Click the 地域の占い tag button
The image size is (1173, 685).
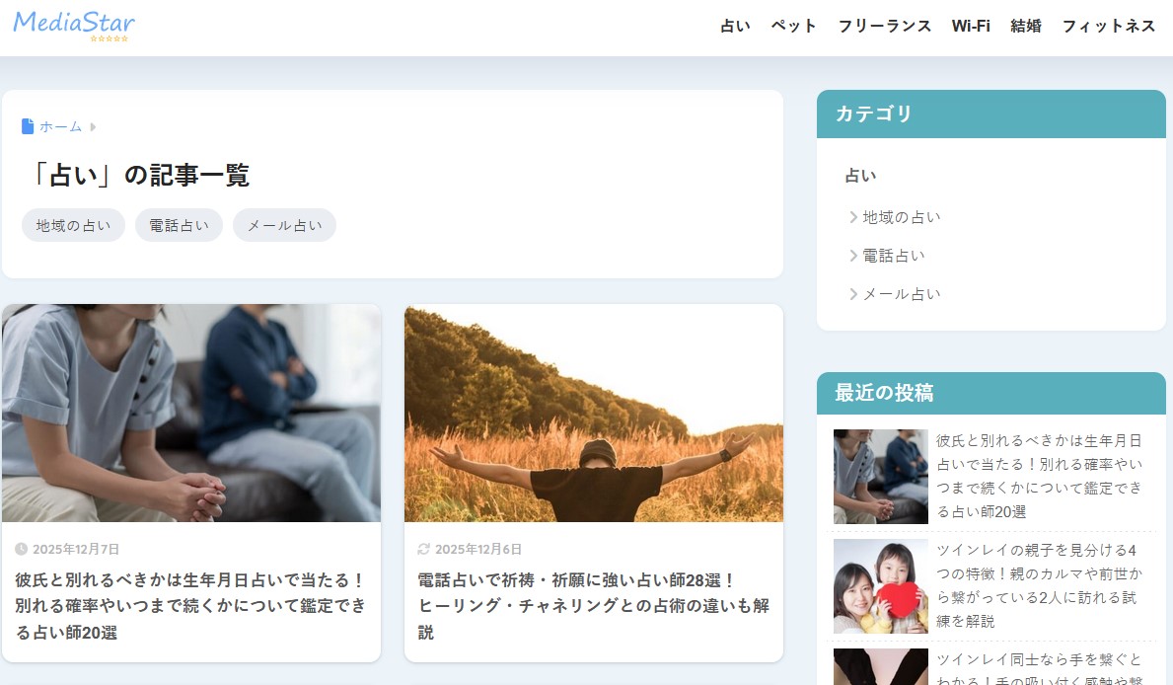[x=73, y=225]
